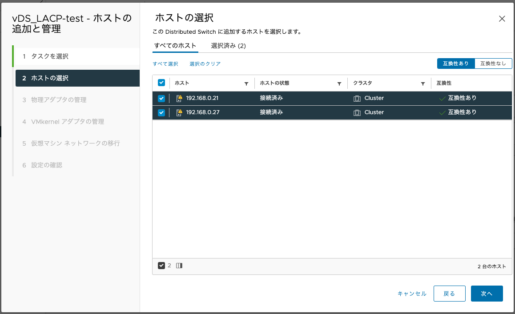Click the selected-count checkbox icon at table bottom
The width and height of the screenshot is (515, 314).
[x=162, y=265]
